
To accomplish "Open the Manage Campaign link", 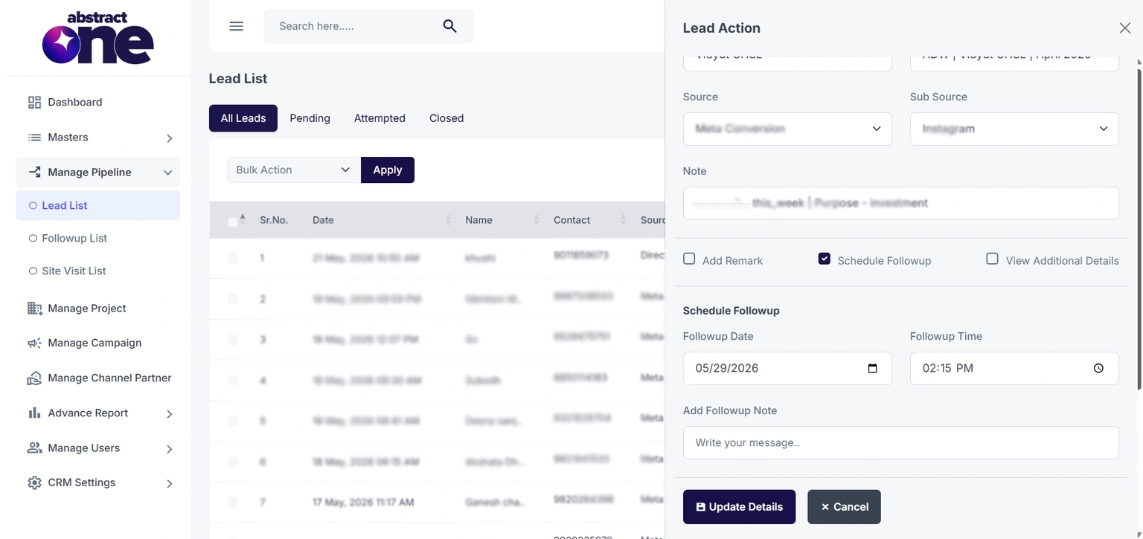I will click(95, 343).
